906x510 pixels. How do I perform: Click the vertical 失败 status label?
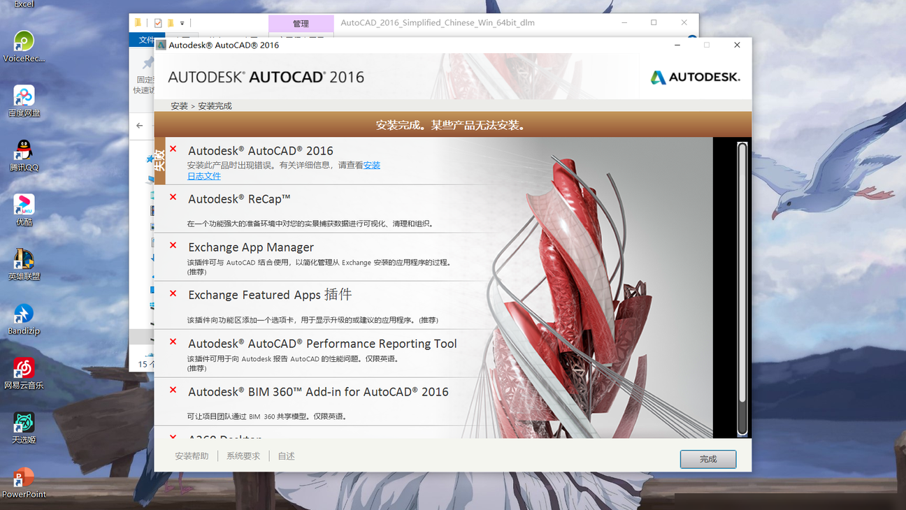pos(159,161)
